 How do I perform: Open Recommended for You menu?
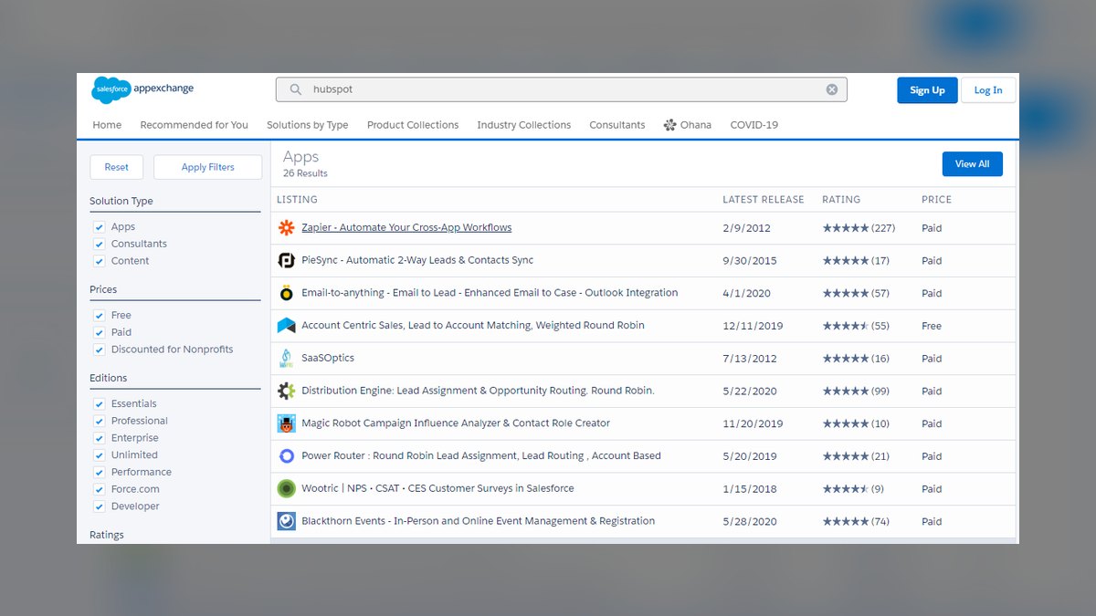pos(194,125)
